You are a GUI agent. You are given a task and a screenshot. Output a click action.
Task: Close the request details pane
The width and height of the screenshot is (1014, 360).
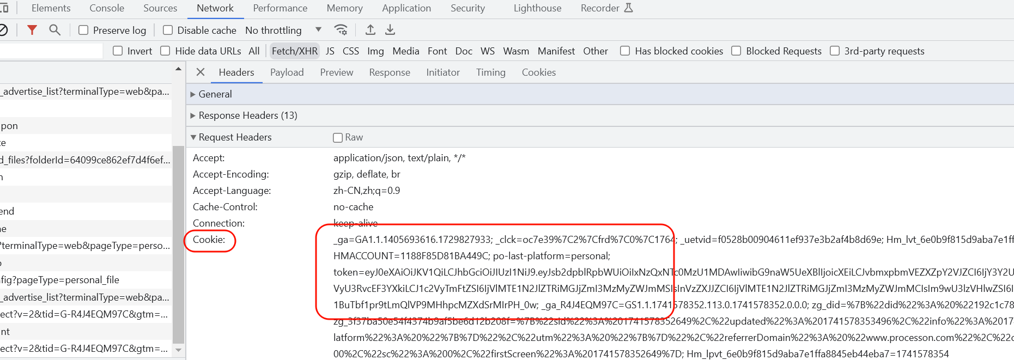[x=201, y=72]
